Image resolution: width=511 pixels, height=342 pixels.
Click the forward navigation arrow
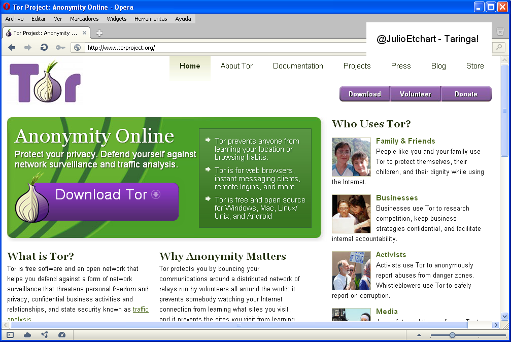coord(28,48)
